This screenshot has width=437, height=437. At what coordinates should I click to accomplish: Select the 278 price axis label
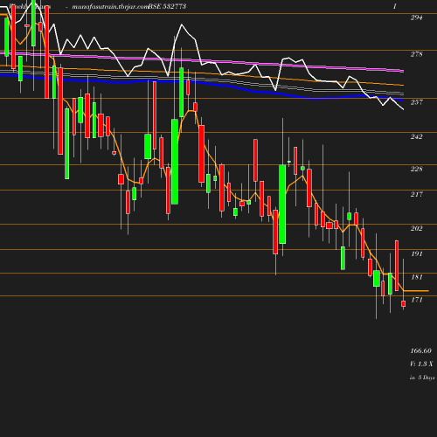(x=416, y=54)
